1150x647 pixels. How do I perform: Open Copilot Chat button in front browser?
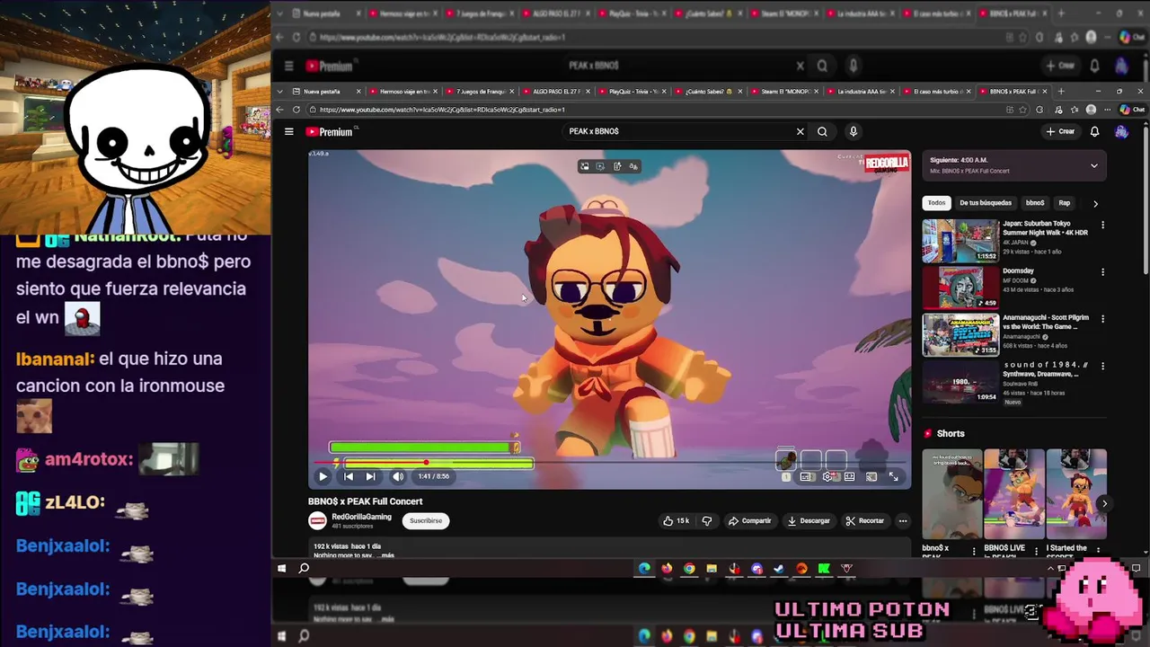point(1131,110)
